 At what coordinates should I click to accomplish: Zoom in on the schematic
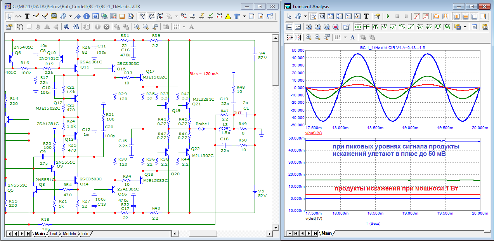point(137,26)
